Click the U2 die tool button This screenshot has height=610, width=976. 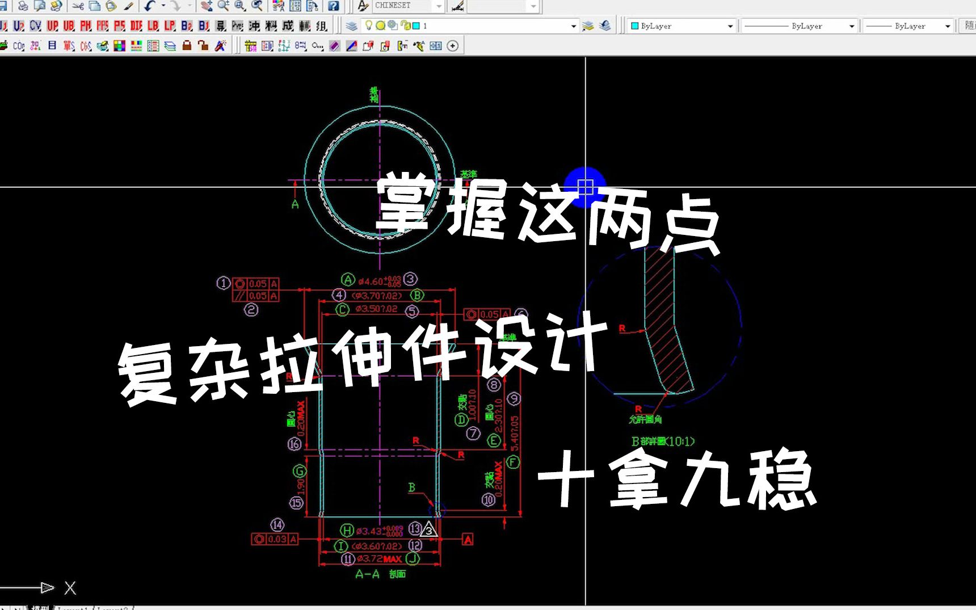[x=19, y=26]
